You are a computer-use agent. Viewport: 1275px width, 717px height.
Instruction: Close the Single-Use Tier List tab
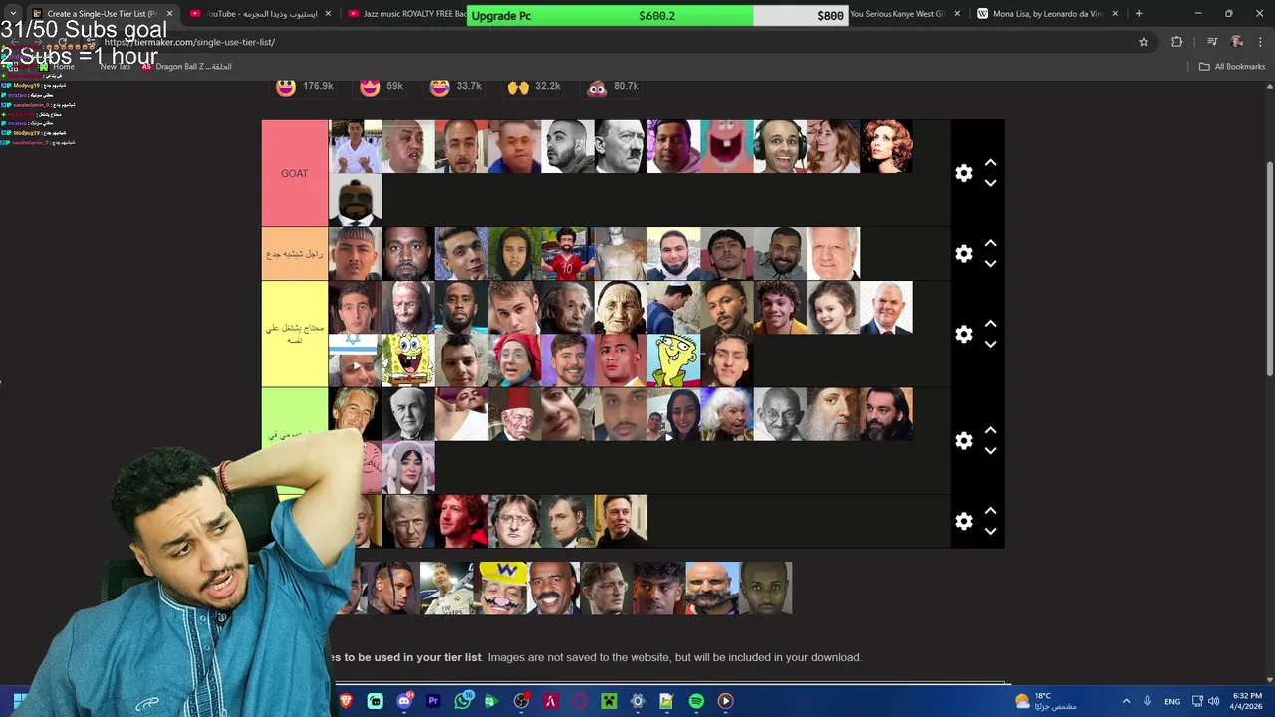[169, 14]
